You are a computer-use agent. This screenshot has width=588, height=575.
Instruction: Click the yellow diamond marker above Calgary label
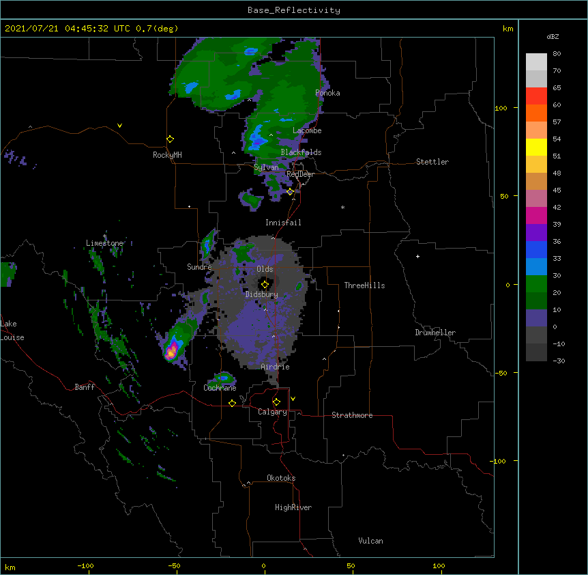pyautogui.click(x=276, y=402)
